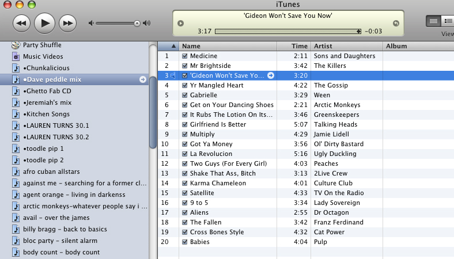Click the toodle pip 1 playlist icon
Viewport: 454px width, 259px height.
(16, 148)
